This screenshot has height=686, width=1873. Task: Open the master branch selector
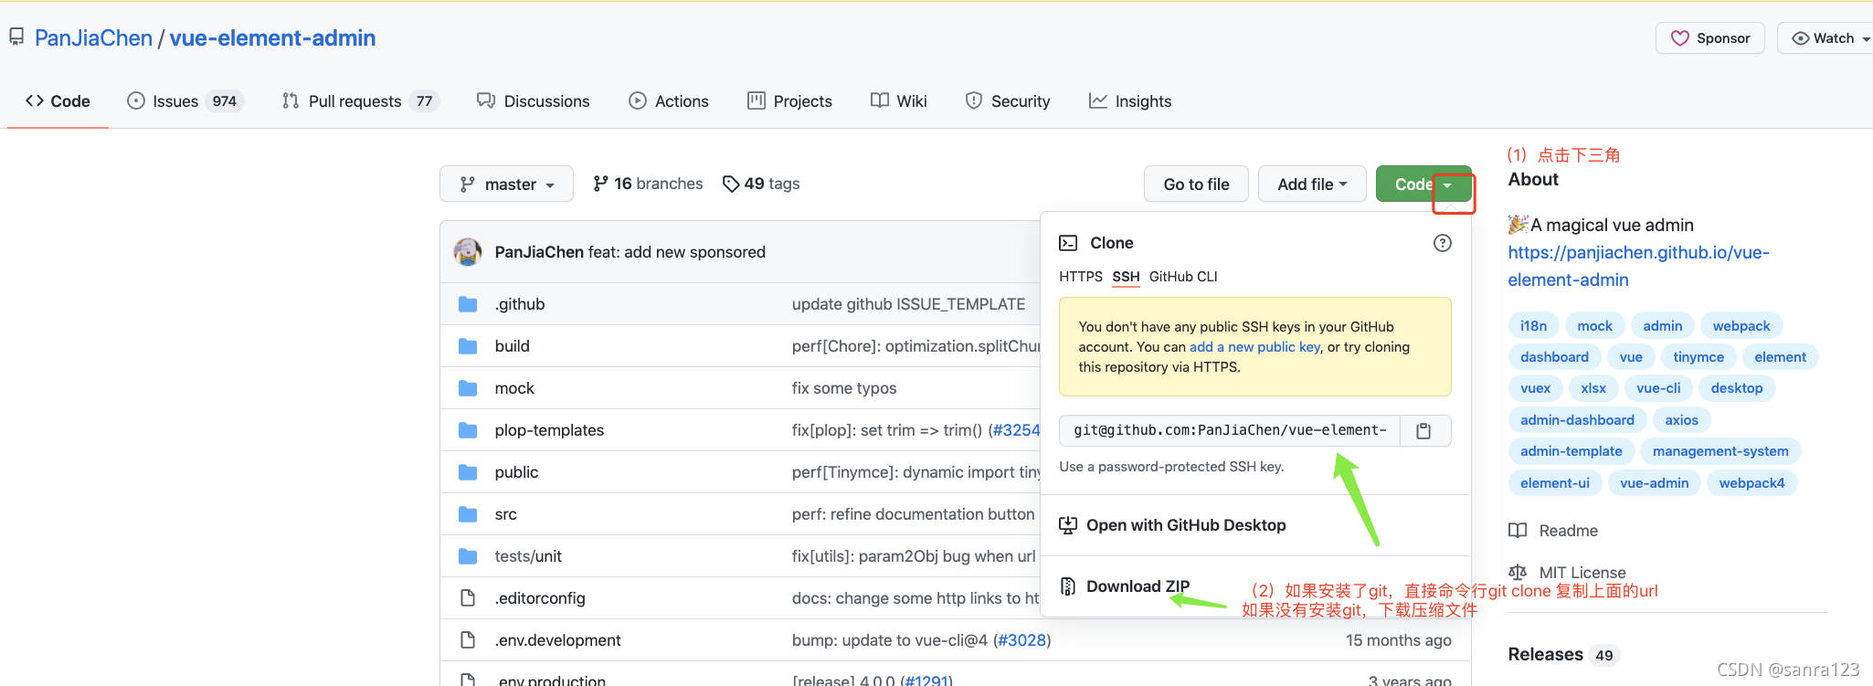point(506,184)
